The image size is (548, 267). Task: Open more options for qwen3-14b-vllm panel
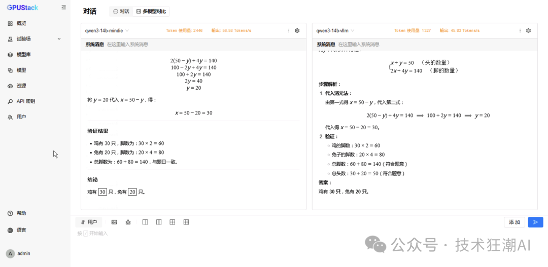pos(520,31)
